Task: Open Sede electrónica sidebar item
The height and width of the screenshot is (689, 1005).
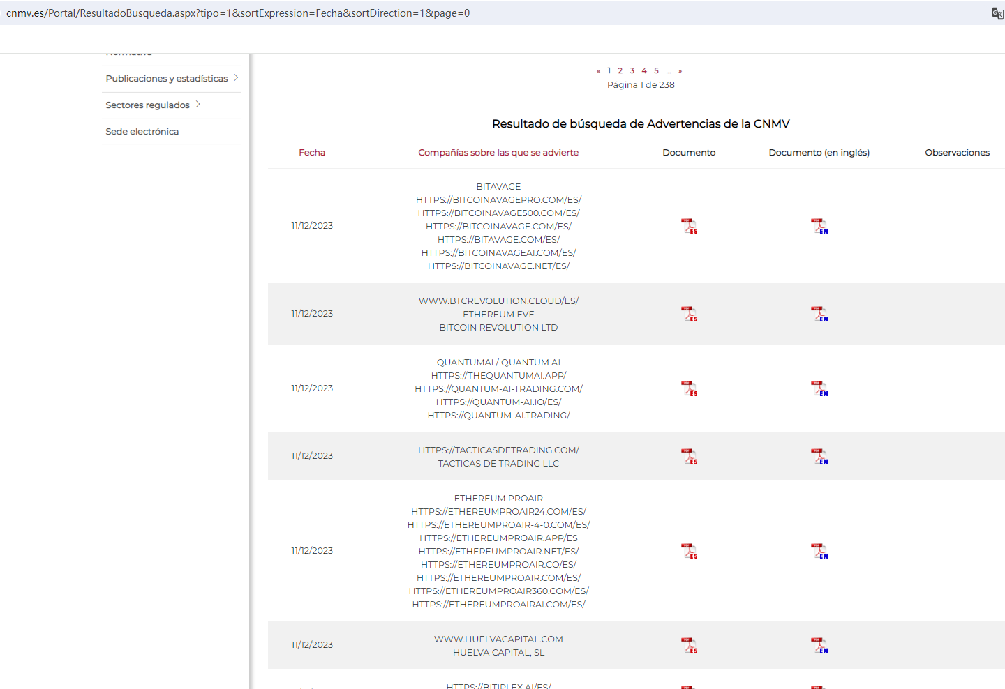Action: (x=142, y=132)
